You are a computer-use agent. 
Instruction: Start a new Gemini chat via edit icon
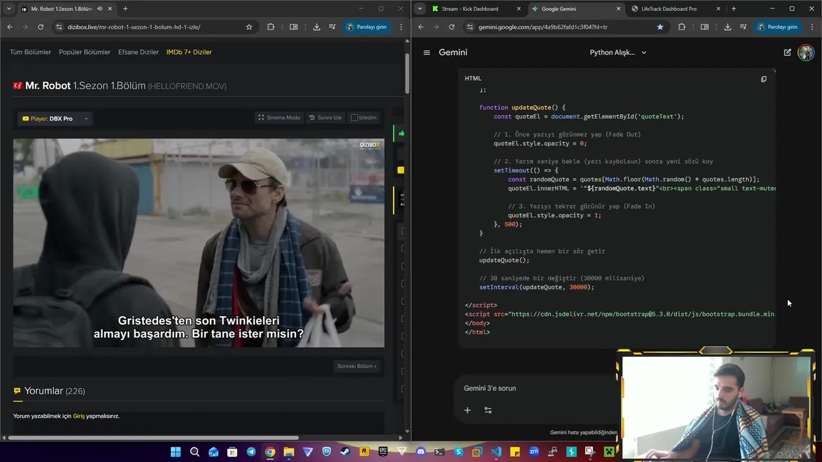787,53
